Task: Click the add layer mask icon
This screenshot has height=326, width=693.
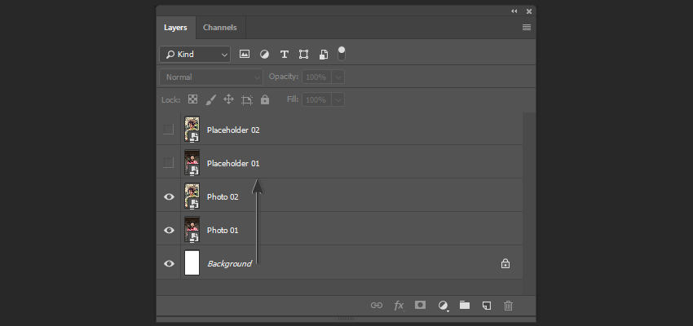Action: pos(421,305)
